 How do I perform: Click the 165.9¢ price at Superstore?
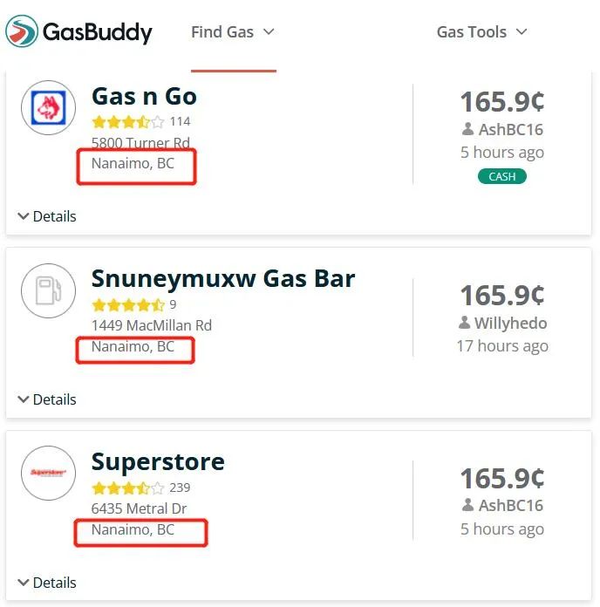(x=502, y=479)
